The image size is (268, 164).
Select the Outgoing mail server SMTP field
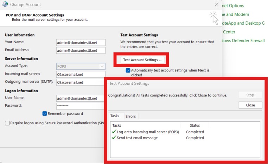click(81, 82)
